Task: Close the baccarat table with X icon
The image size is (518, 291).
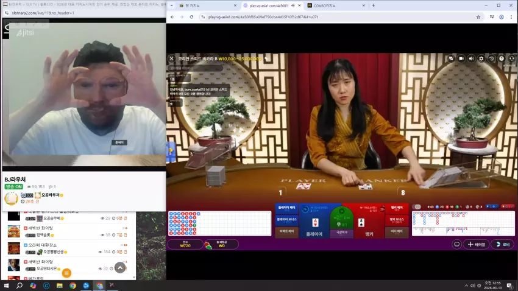Action: pos(171,58)
